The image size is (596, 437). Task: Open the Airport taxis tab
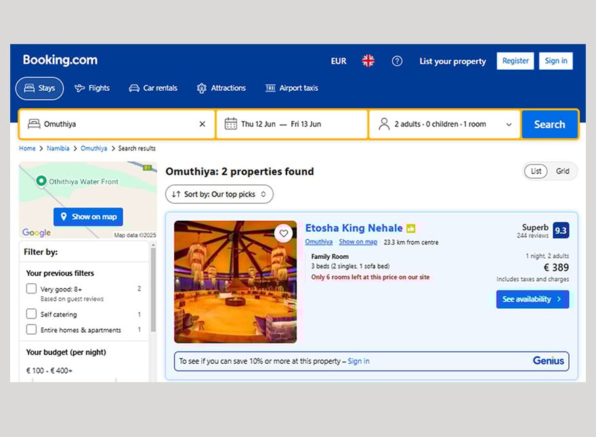pyautogui.click(x=291, y=88)
